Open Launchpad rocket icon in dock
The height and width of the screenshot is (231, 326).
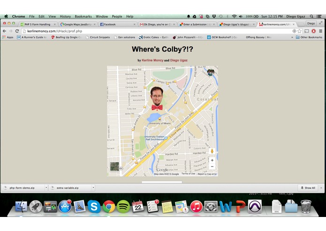pyautogui.click(x=36, y=206)
